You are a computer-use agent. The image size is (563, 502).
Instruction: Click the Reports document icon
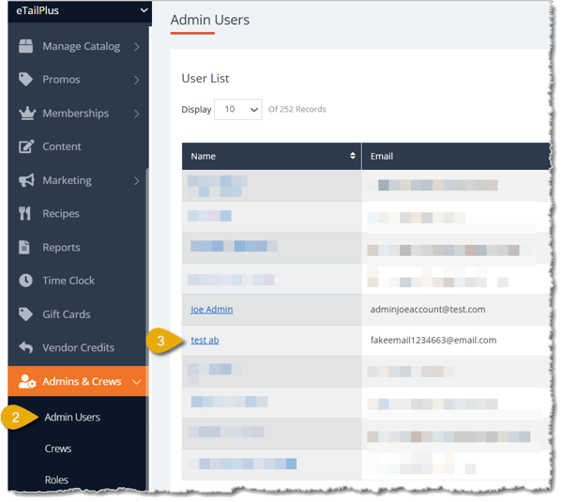[24, 248]
